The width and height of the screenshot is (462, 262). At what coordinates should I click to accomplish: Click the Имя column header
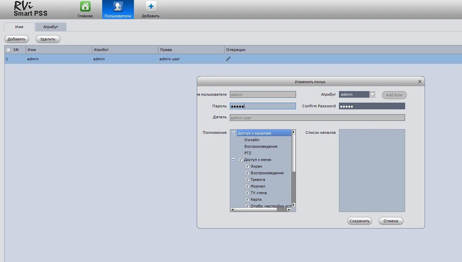pyautogui.click(x=59, y=50)
